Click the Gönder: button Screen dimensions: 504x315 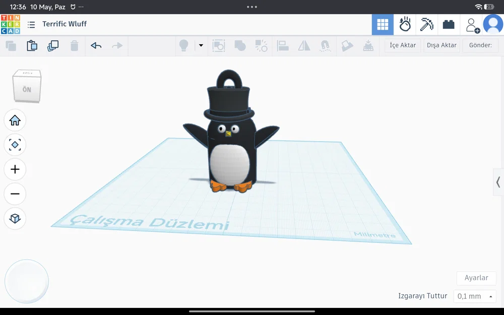(480, 45)
